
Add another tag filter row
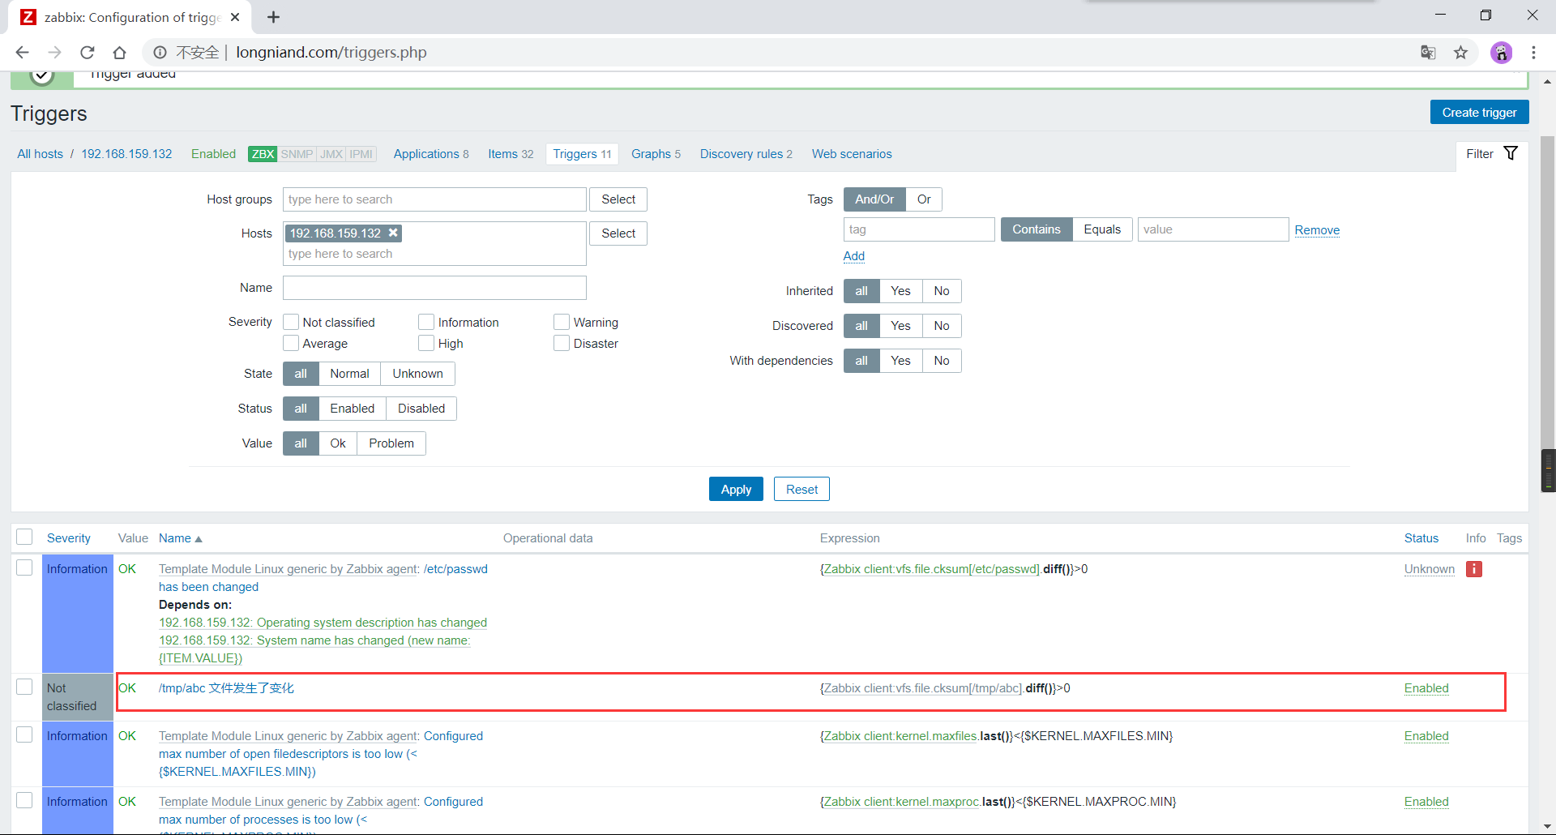[854, 256]
